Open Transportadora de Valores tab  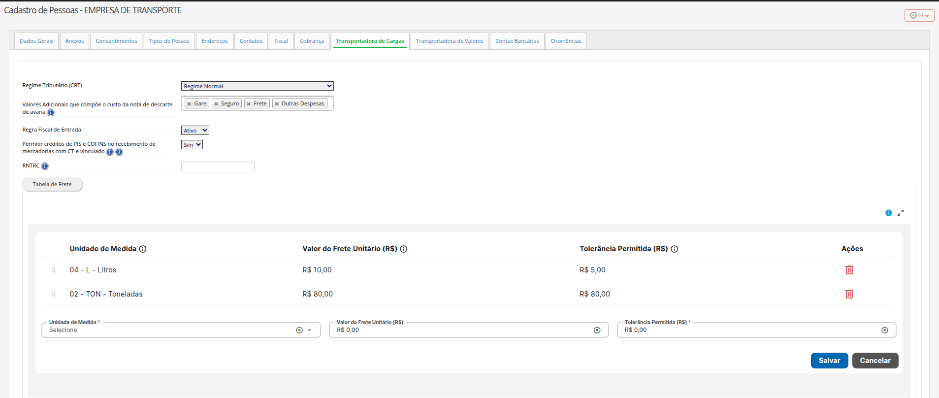pos(450,41)
